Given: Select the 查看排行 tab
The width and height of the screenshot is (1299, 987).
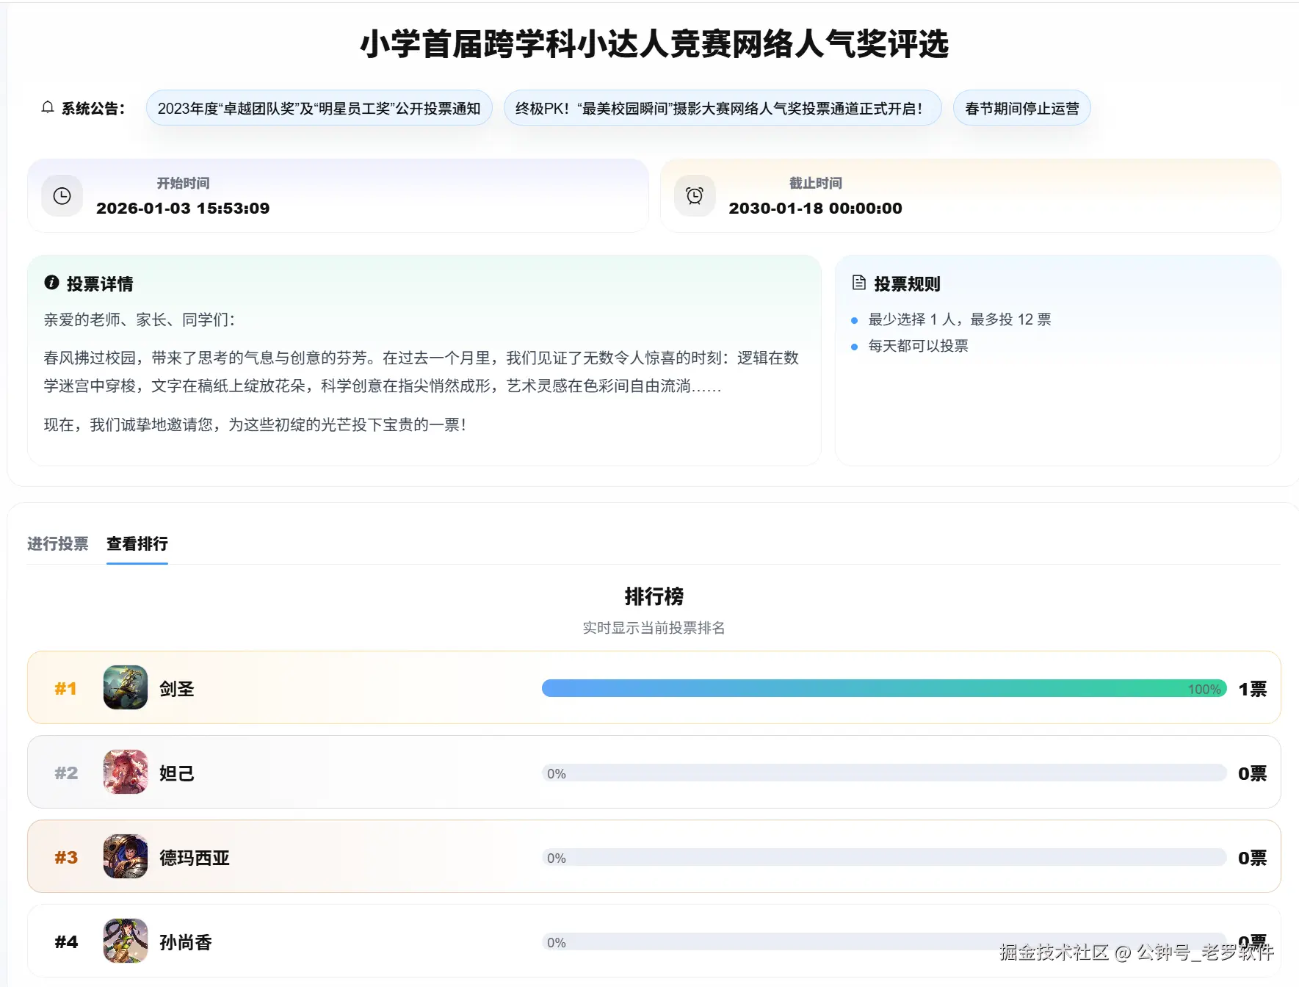Looking at the screenshot, I should pyautogui.click(x=137, y=543).
